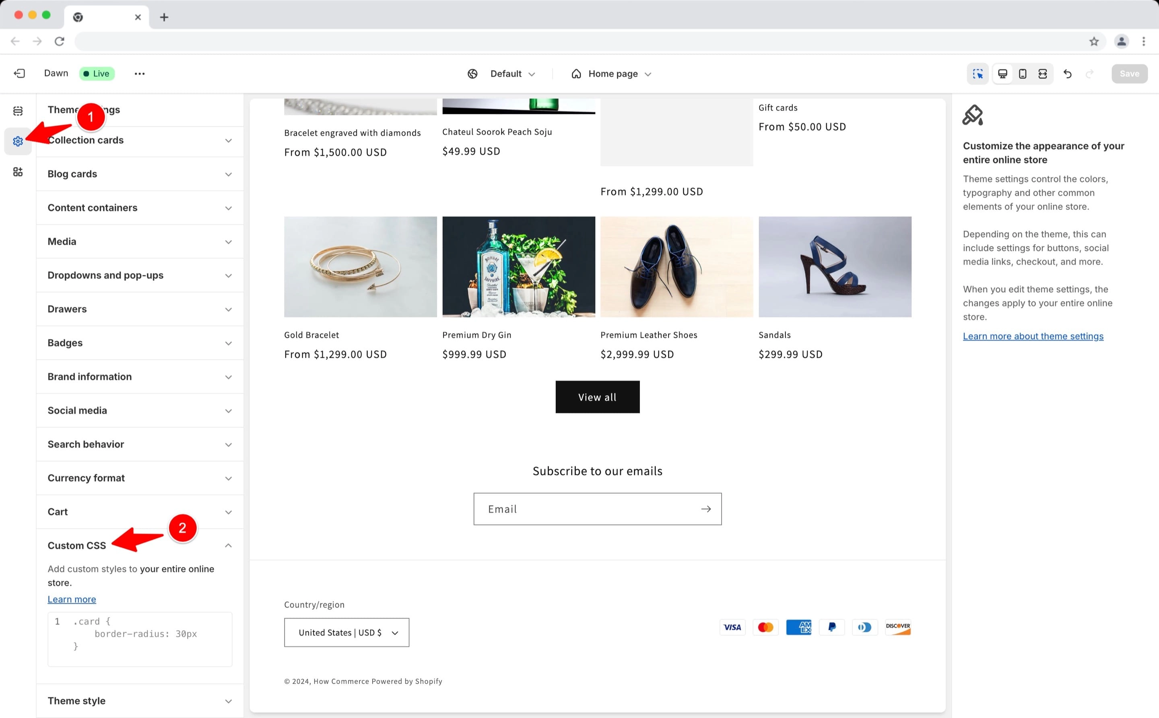Open the United States USD country selector

tap(346, 632)
